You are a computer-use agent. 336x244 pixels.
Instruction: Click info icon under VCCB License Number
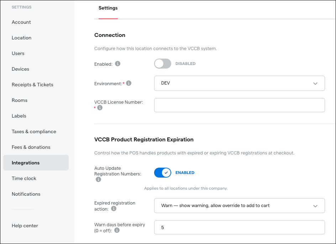click(100, 108)
